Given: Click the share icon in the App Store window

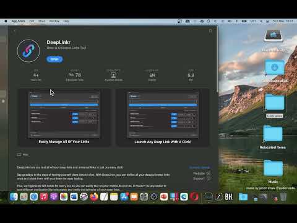Looking at the screenshot, I should pyautogui.click(x=210, y=31).
